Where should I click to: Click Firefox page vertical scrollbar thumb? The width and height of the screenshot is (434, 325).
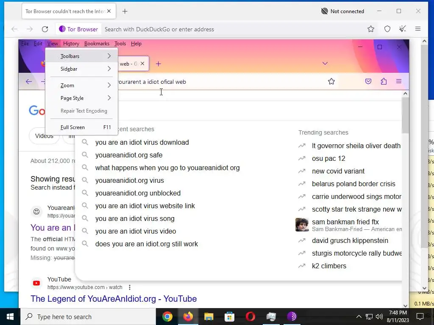pos(405,115)
